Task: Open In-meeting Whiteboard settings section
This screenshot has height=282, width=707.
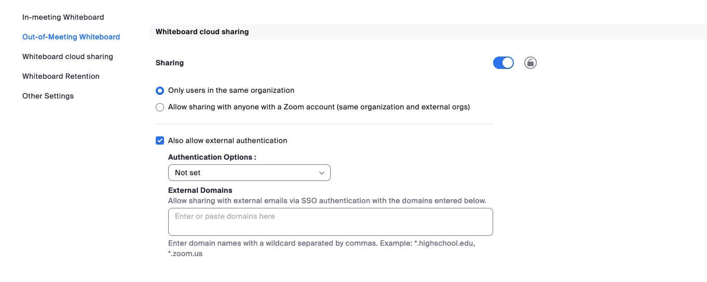Action: tap(63, 17)
